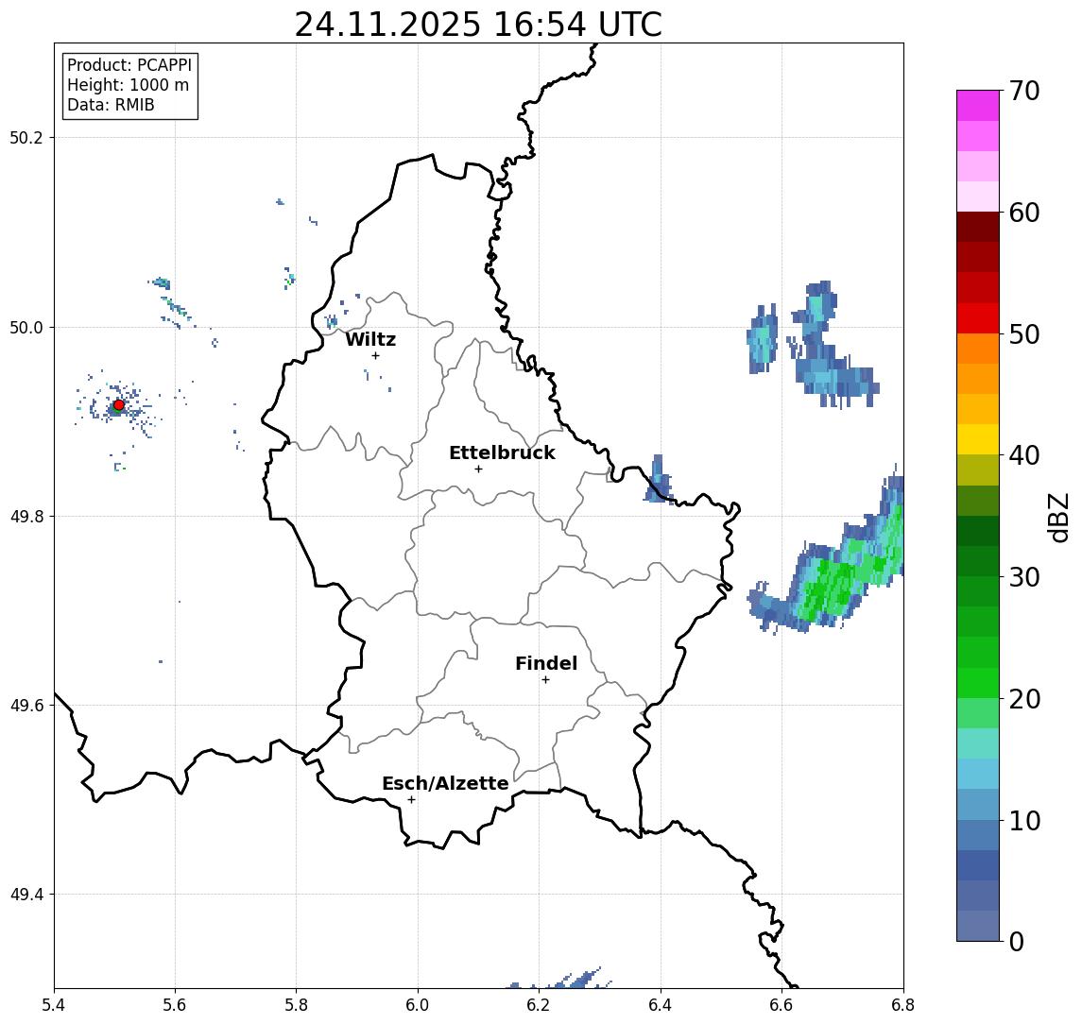Click the 6.6 longitude axis label
This screenshot has height=1024, width=1082.
781,1005
